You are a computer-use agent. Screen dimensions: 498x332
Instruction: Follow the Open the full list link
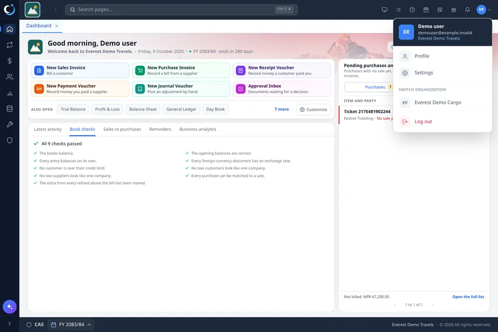click(x=468, y=297)
